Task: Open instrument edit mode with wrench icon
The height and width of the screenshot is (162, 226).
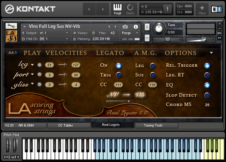Action: [x=11, y=26]
